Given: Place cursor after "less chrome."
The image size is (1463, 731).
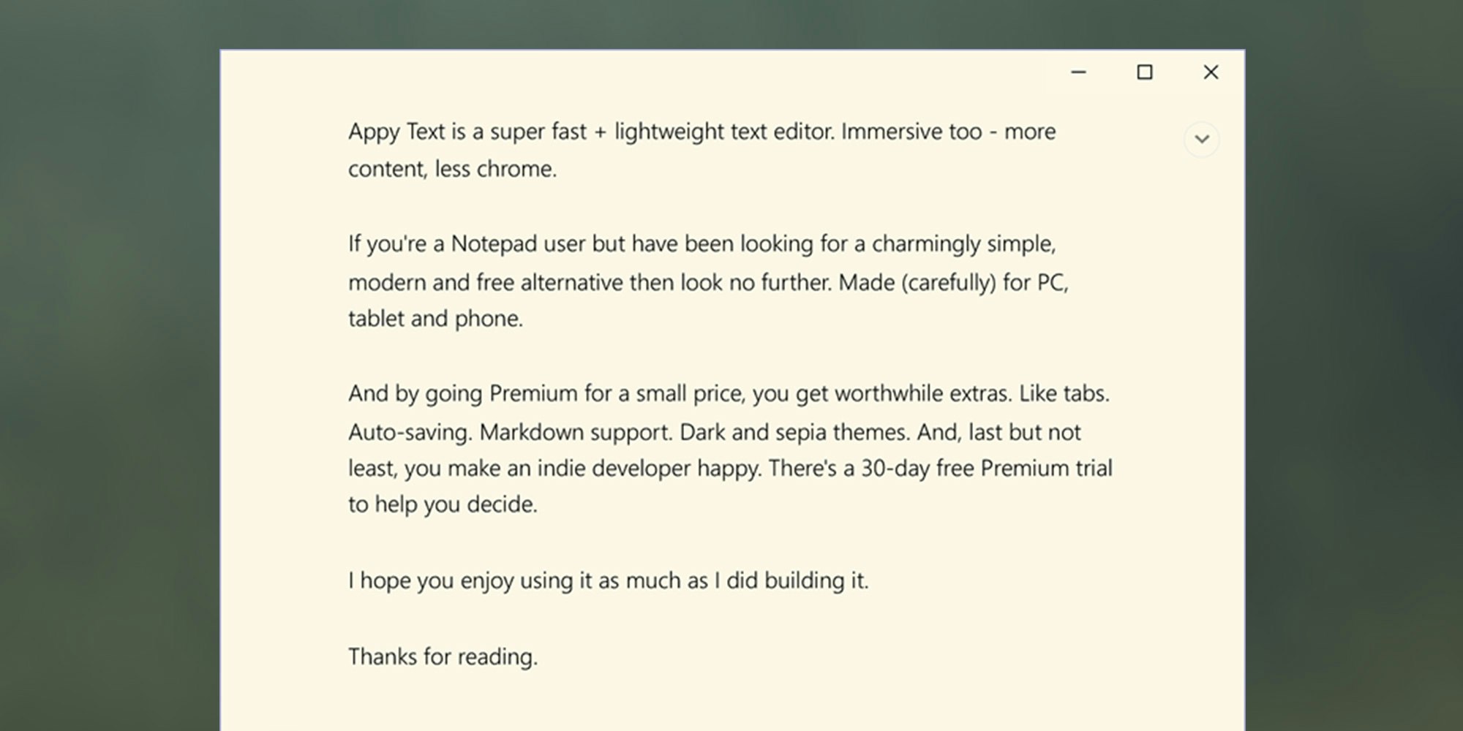Looking at the screenshot, I should [x=557, y=170].
